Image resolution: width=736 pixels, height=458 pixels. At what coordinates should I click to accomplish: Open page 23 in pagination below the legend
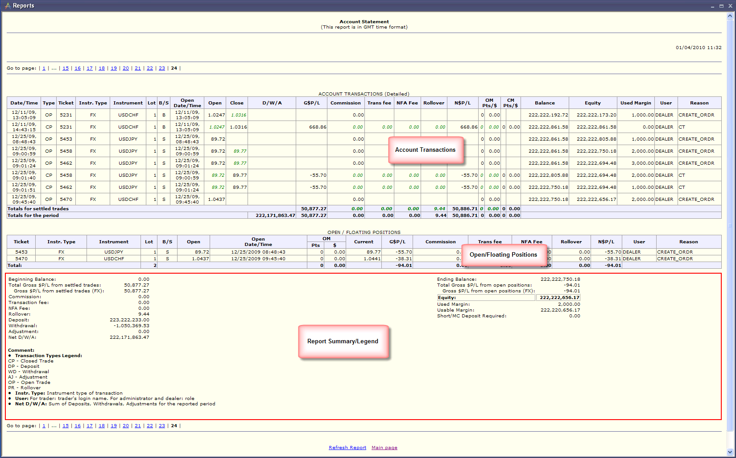[x=162, y=426]
